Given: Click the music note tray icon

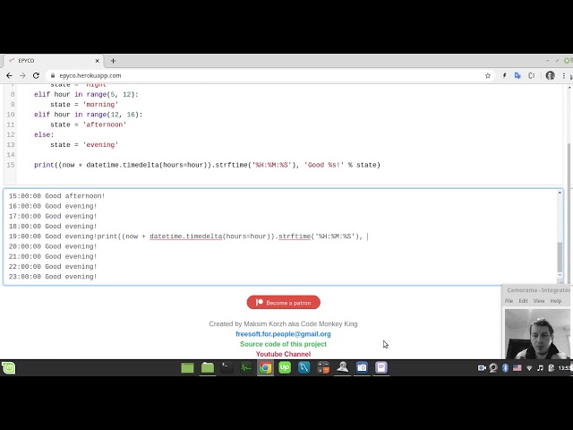Looking at the screenshot, I should click(540, 368).
